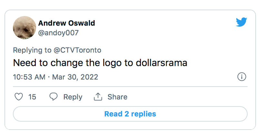Click the Share text label

click(117, 97)
